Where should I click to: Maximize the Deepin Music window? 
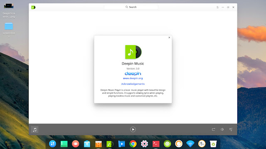point(228,7)
